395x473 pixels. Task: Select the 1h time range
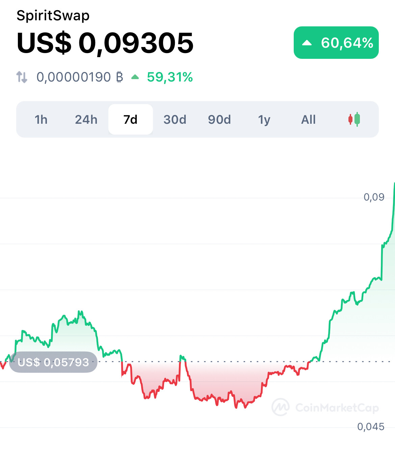click(x=41, y=119)
